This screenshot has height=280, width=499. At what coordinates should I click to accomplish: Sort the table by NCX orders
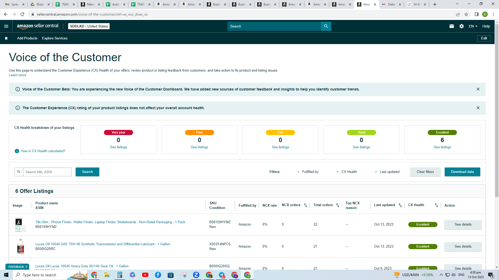click(306, 205)
